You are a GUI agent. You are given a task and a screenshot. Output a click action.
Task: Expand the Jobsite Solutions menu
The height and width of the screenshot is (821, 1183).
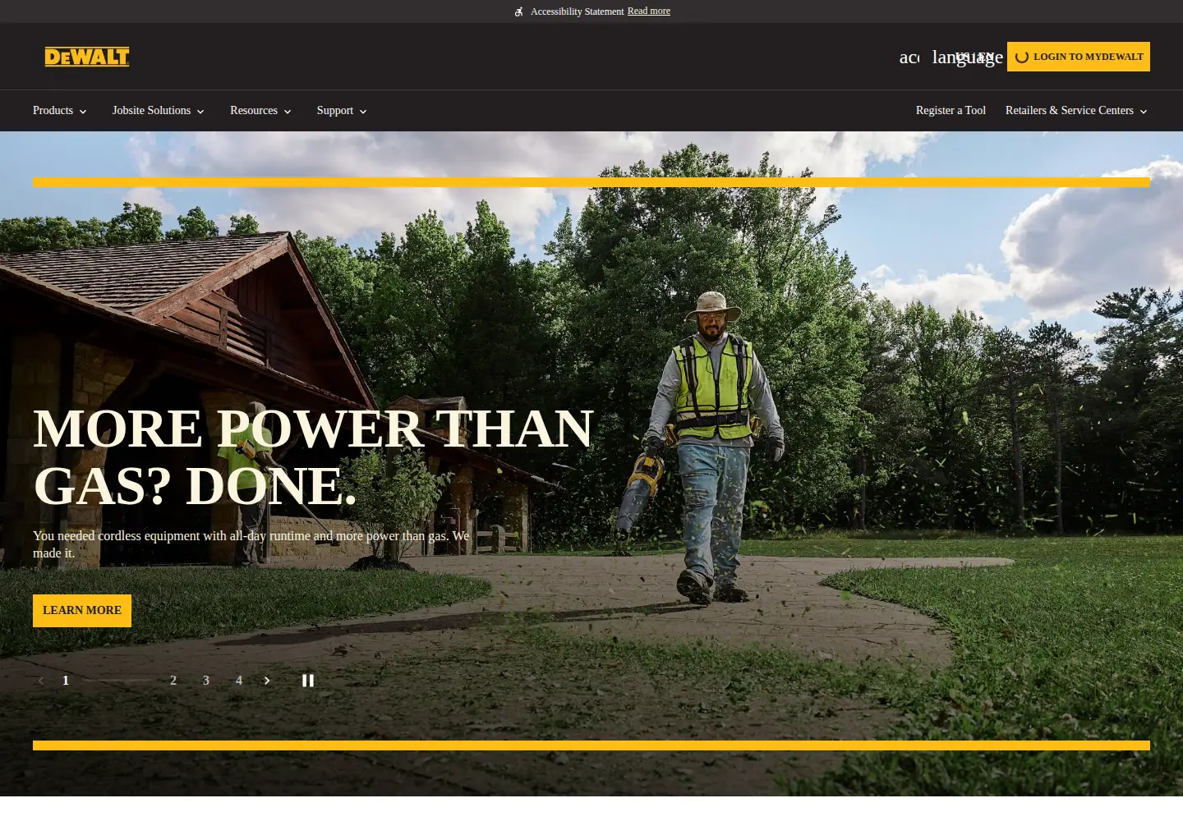click(159, 111)
